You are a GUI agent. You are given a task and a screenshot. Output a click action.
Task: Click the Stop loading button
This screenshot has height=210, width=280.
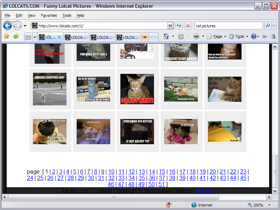tap(188, 26)
